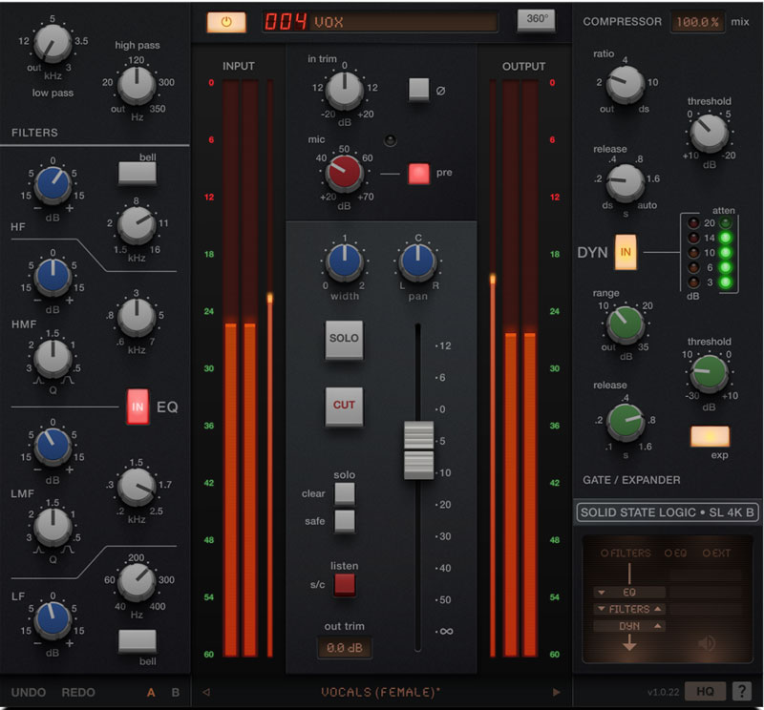The height and width of the screenshot is (710, 764).
Task: Load the previous preset with left arrow
Action: pos(206,692)
